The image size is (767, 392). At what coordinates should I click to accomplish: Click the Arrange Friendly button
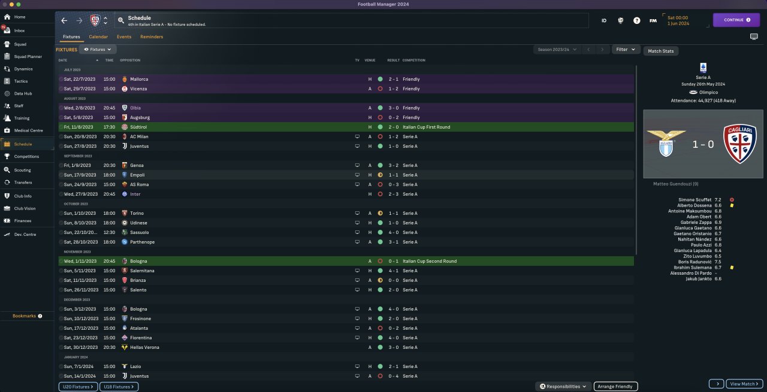point(616,387)
